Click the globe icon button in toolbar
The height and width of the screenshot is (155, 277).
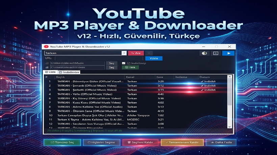coord(204,53)
